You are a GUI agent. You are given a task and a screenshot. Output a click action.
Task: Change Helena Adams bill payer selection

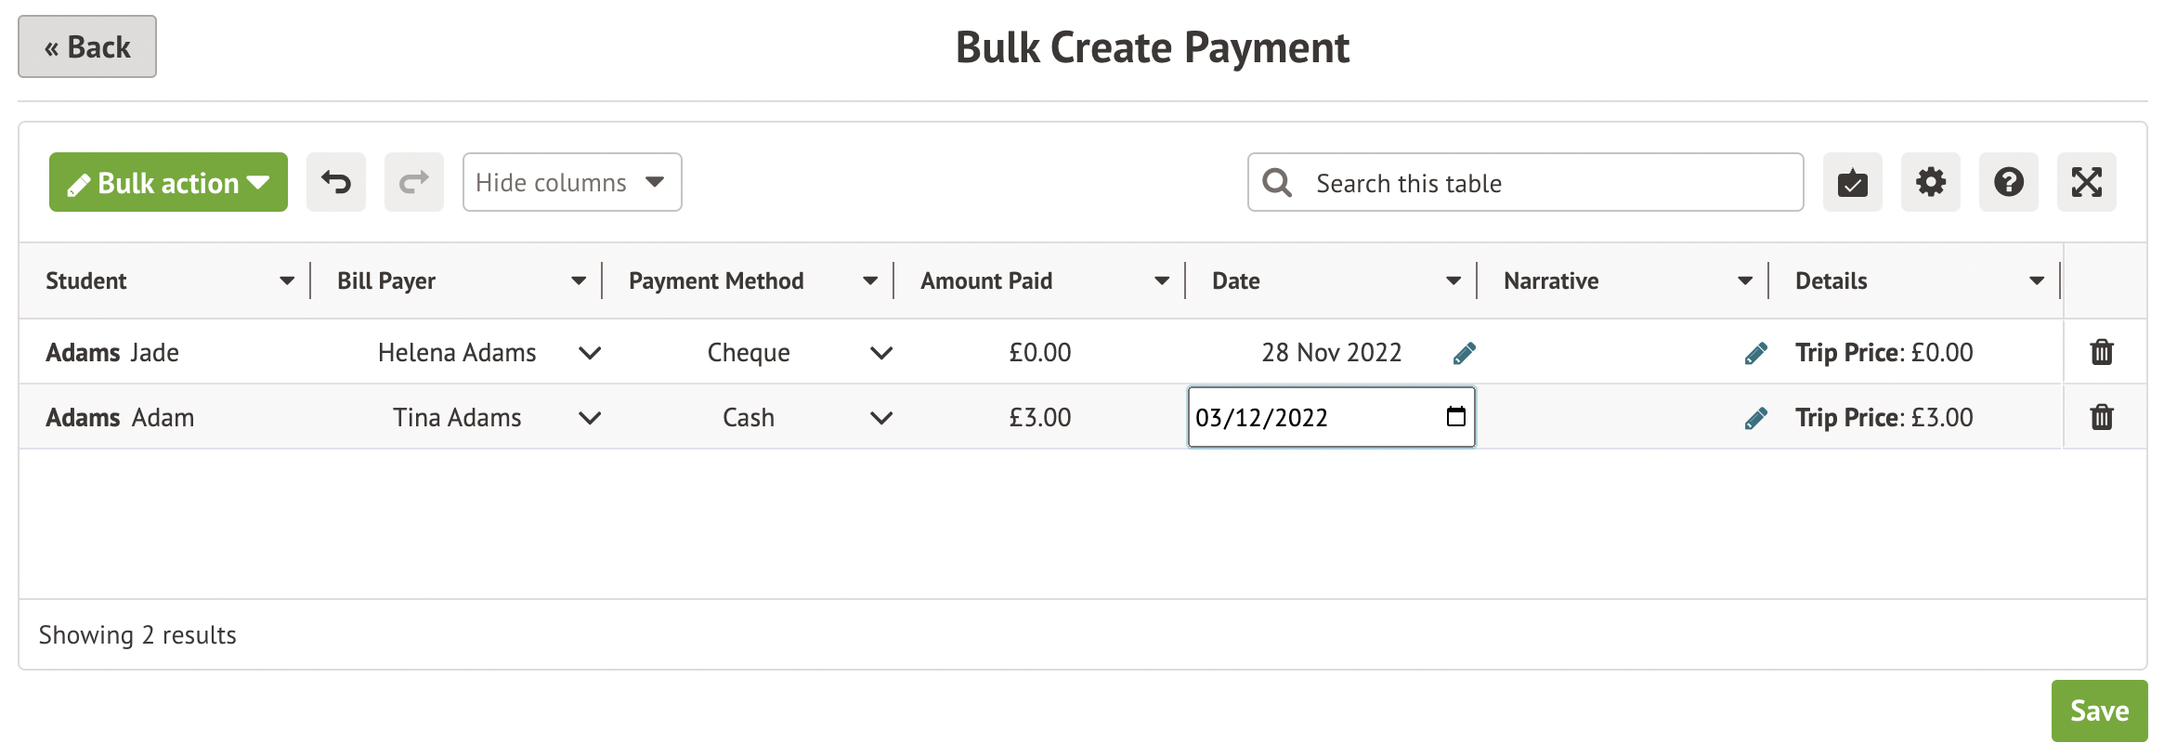coord(590,353)
